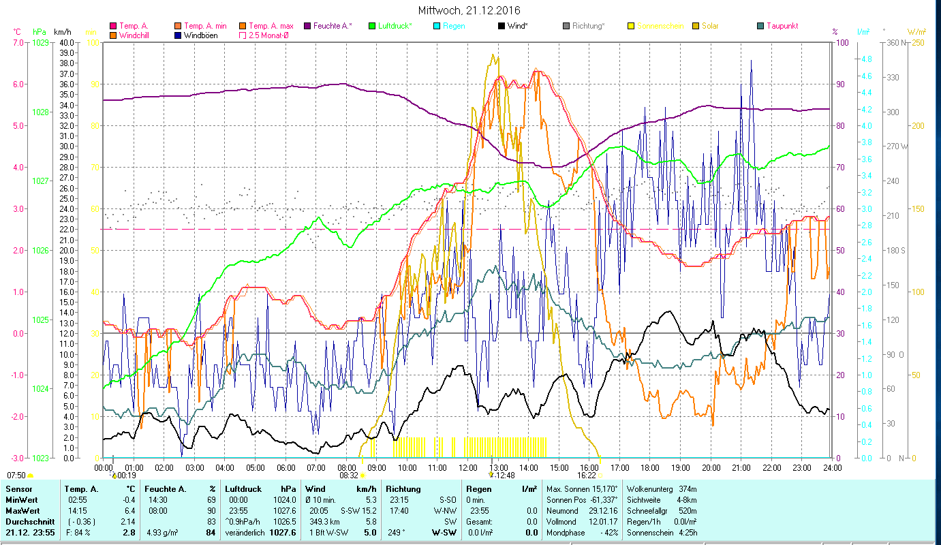Click the blue Windböen legend square
The height and width of the screenshot is (545, 941).
click(x=178, y=35)
